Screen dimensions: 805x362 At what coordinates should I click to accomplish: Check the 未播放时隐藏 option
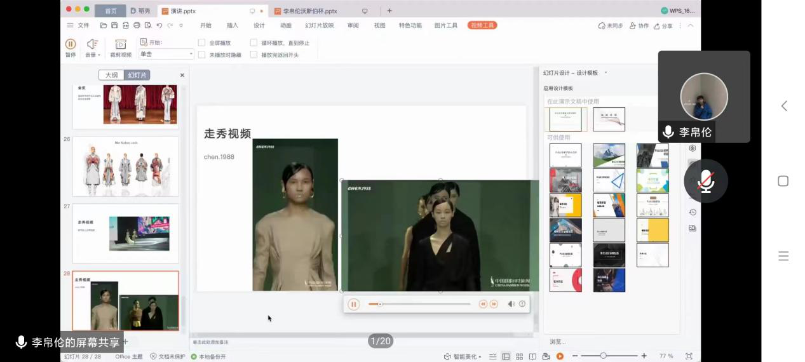coord(202,55)
